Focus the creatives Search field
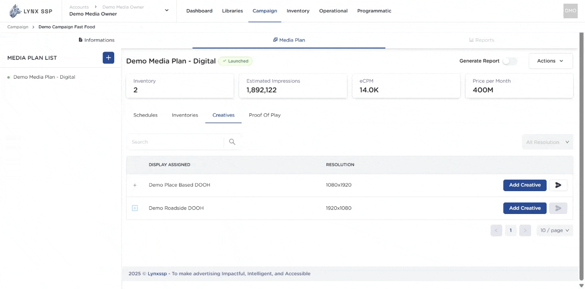This screenshot has height=289, width=585. click(x=175, y=142)
